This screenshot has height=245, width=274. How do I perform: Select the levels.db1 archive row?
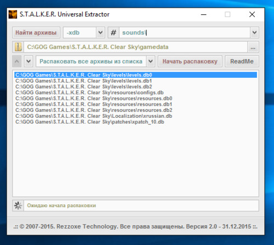(136, 81)
